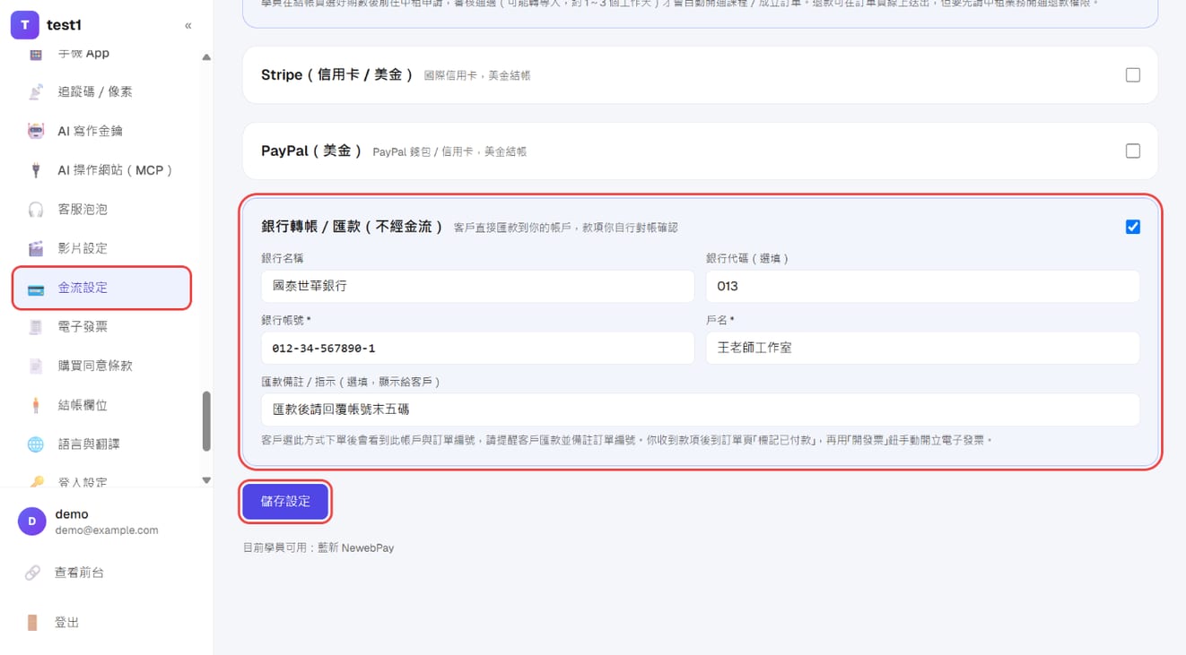Click the MCP plug icon
1186x655 pixels.
tap(36, 170)
